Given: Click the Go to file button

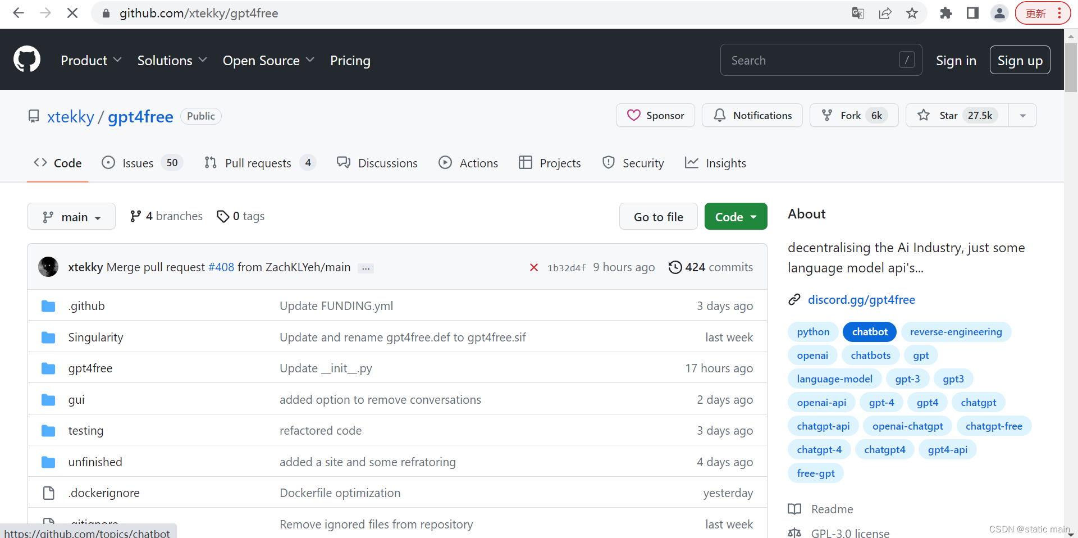Looking at the screenshot, I should pos(658,216).
